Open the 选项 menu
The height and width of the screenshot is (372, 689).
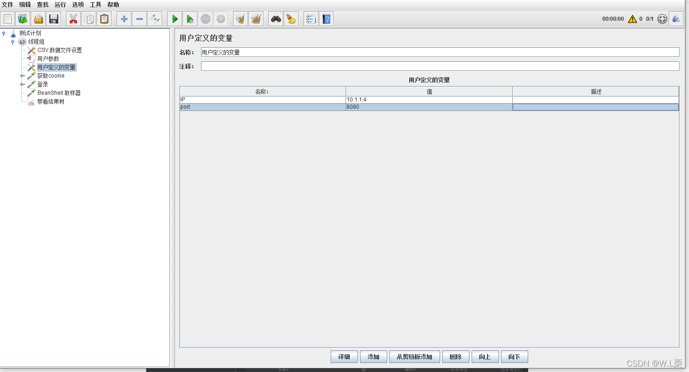pos(78,5)
